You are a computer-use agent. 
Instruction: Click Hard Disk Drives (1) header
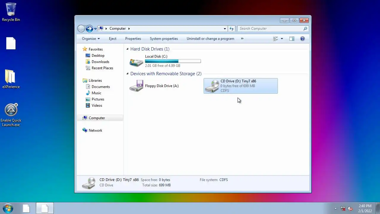point(150,49)
